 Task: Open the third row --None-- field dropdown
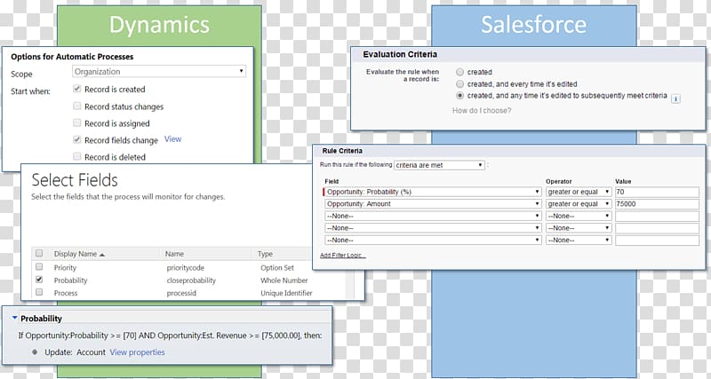point(433,216)
